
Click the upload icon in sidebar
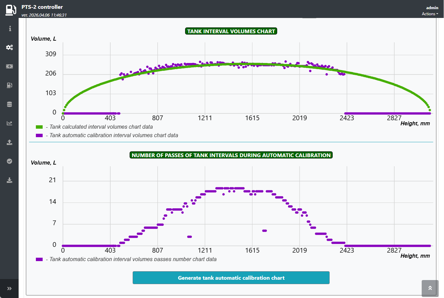click(9, 142)
